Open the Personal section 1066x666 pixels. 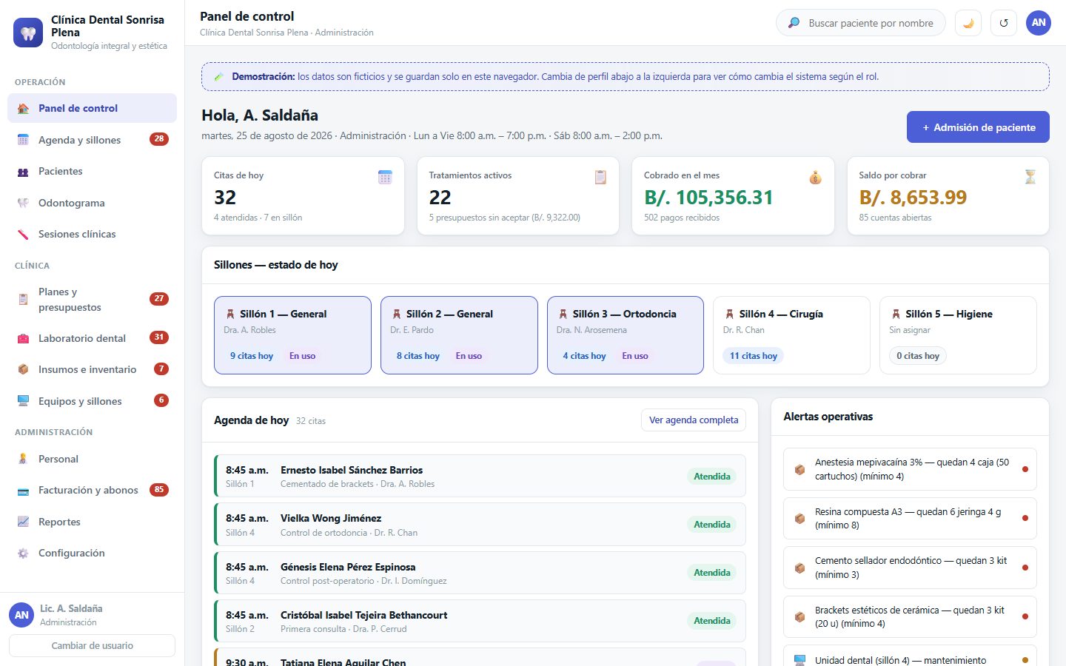(x=92, y=459)
